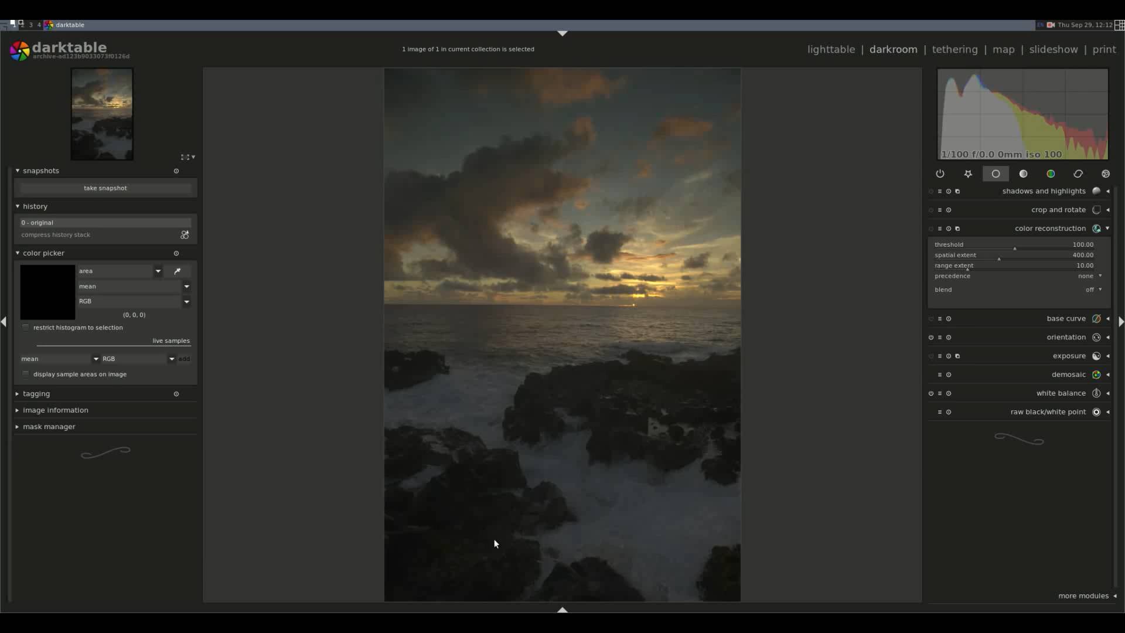Reset parameters of shadows and highlights module
This screenshot has width=1125, height=633.
(949, 191)
